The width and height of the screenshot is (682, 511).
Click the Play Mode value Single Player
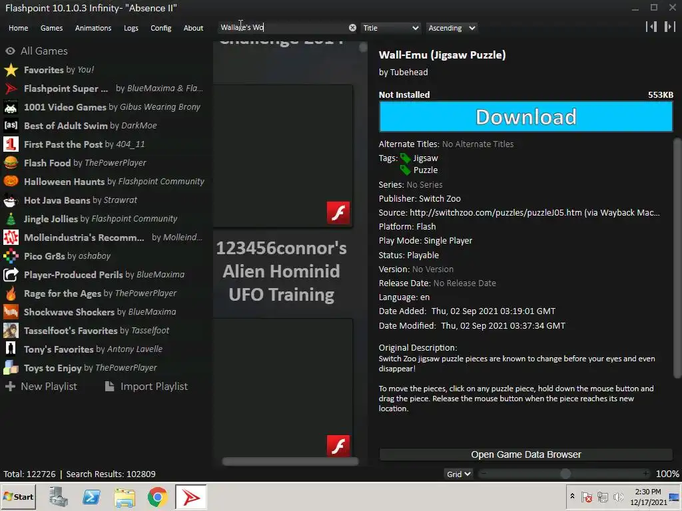click(x=448, y=240)
